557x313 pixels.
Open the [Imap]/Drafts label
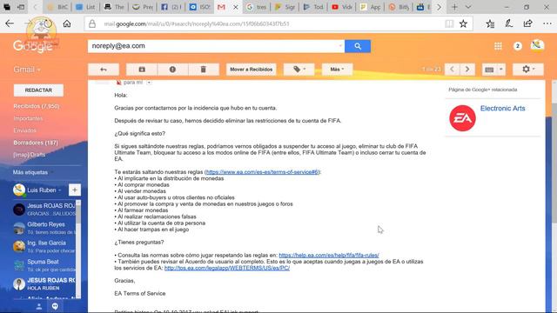pyautogui.click(x=29, y=155)
